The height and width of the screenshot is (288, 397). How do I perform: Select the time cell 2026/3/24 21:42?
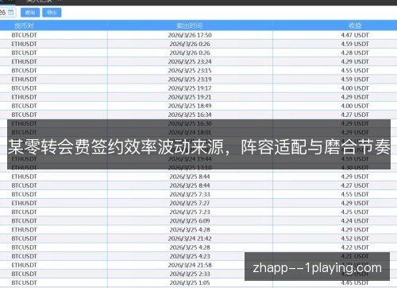pyautogui.click(x=190, y=239)
